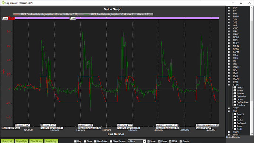The image size is (254, 143).
Task: Enable the THR ThrIn checkbox
Action: pos(235,117)
